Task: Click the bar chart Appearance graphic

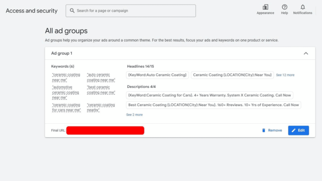Action: click(x=265, y=6)
